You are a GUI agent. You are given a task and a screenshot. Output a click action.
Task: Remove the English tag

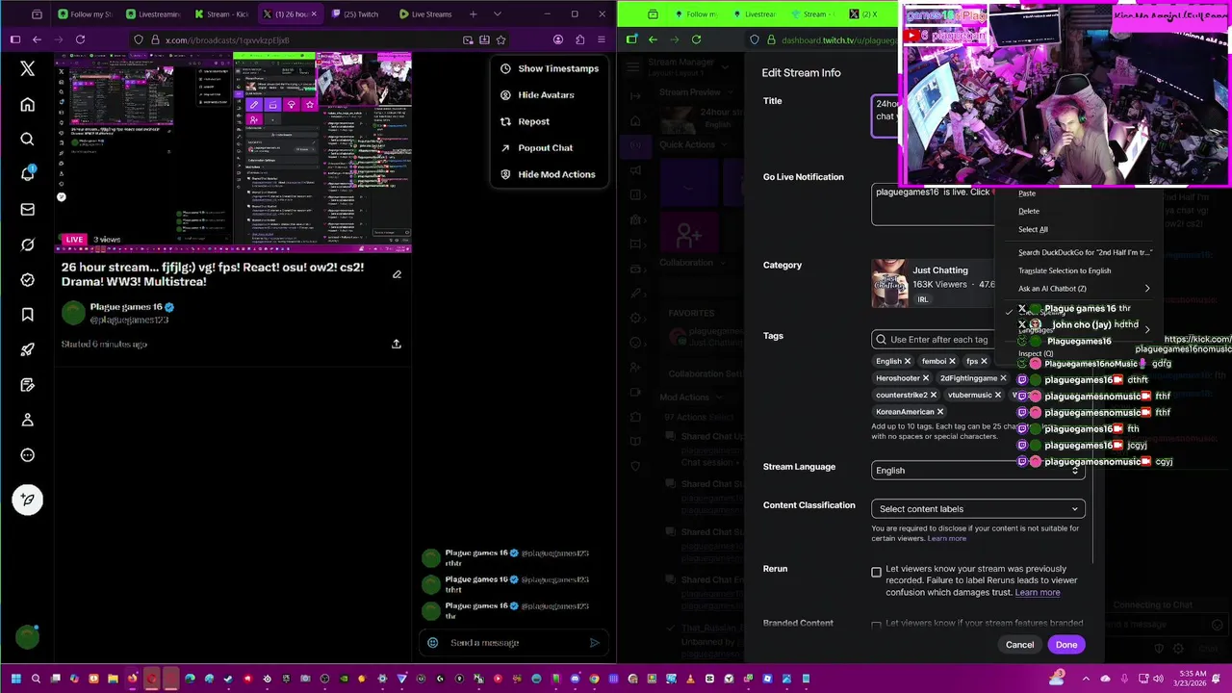click(x=907, y=361)
